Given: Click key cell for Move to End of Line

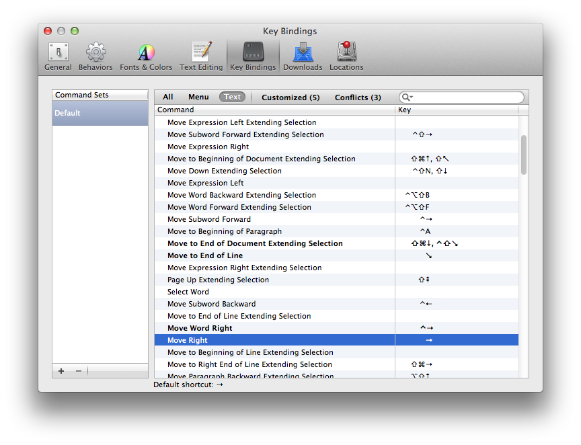Looking at the screenshot, I should [x=457, y=255].
